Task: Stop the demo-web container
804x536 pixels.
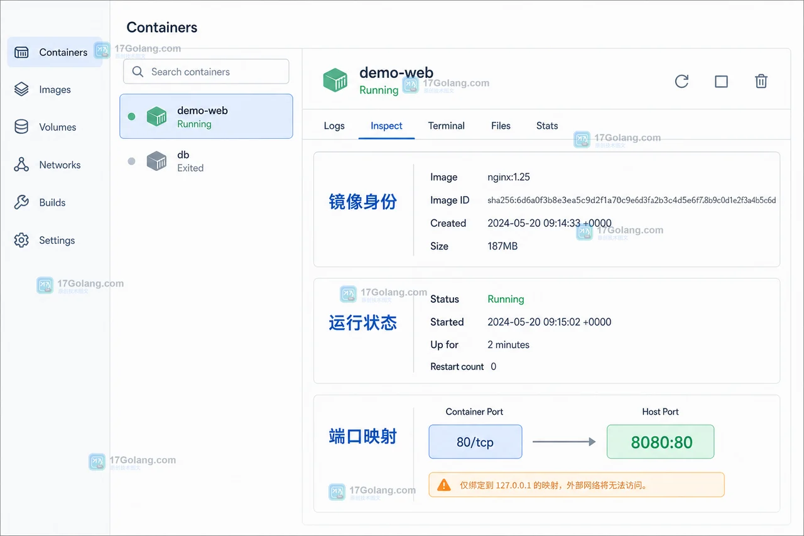Action: [x=721, y=81]
